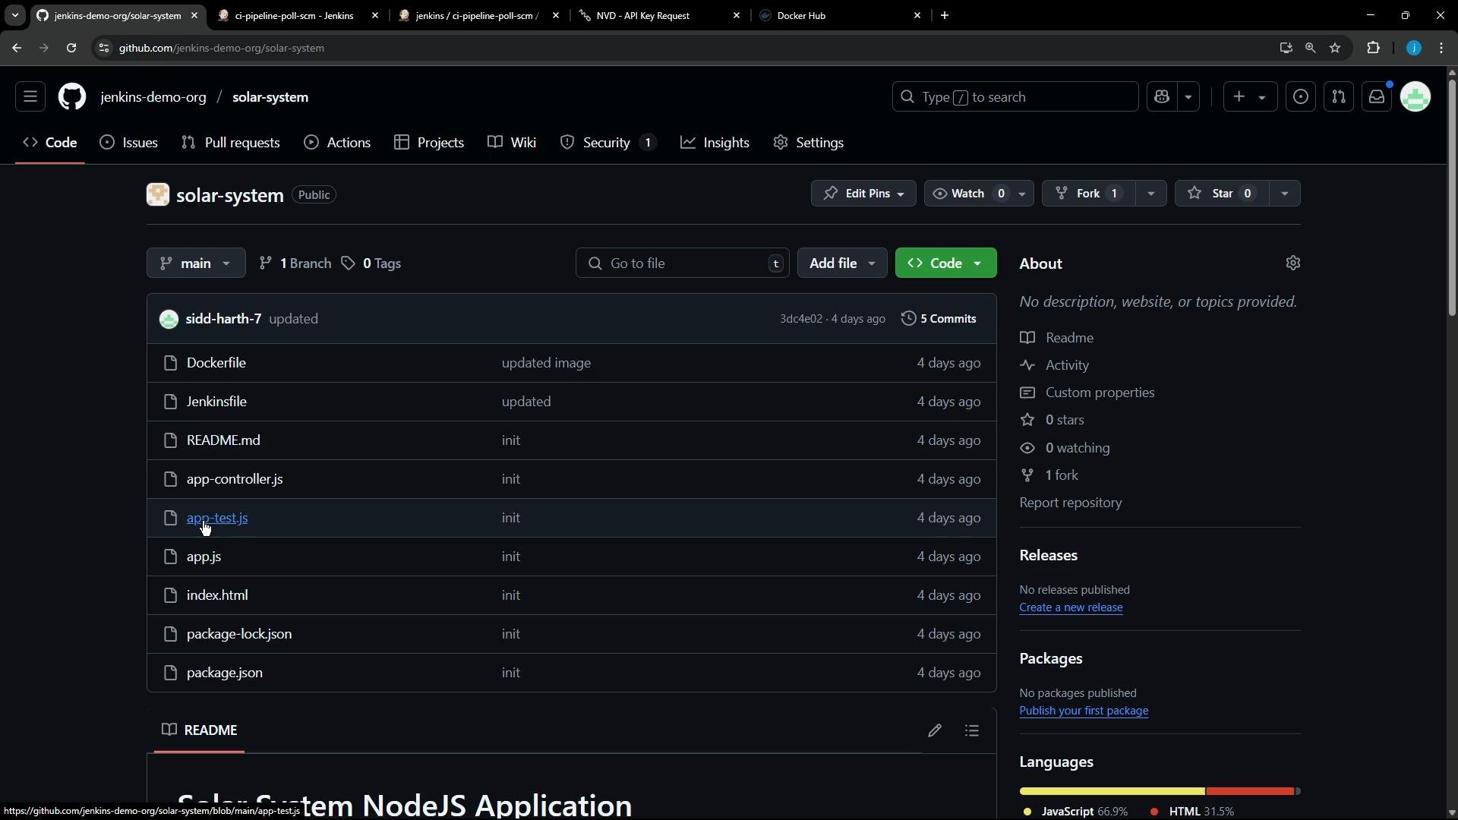Open the Add file dropdown
This screenshot has width=1458, height=820.
point(842,263)
